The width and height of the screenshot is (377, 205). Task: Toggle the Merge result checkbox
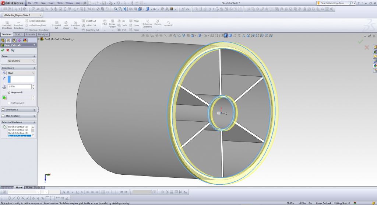tap(9, 92)
